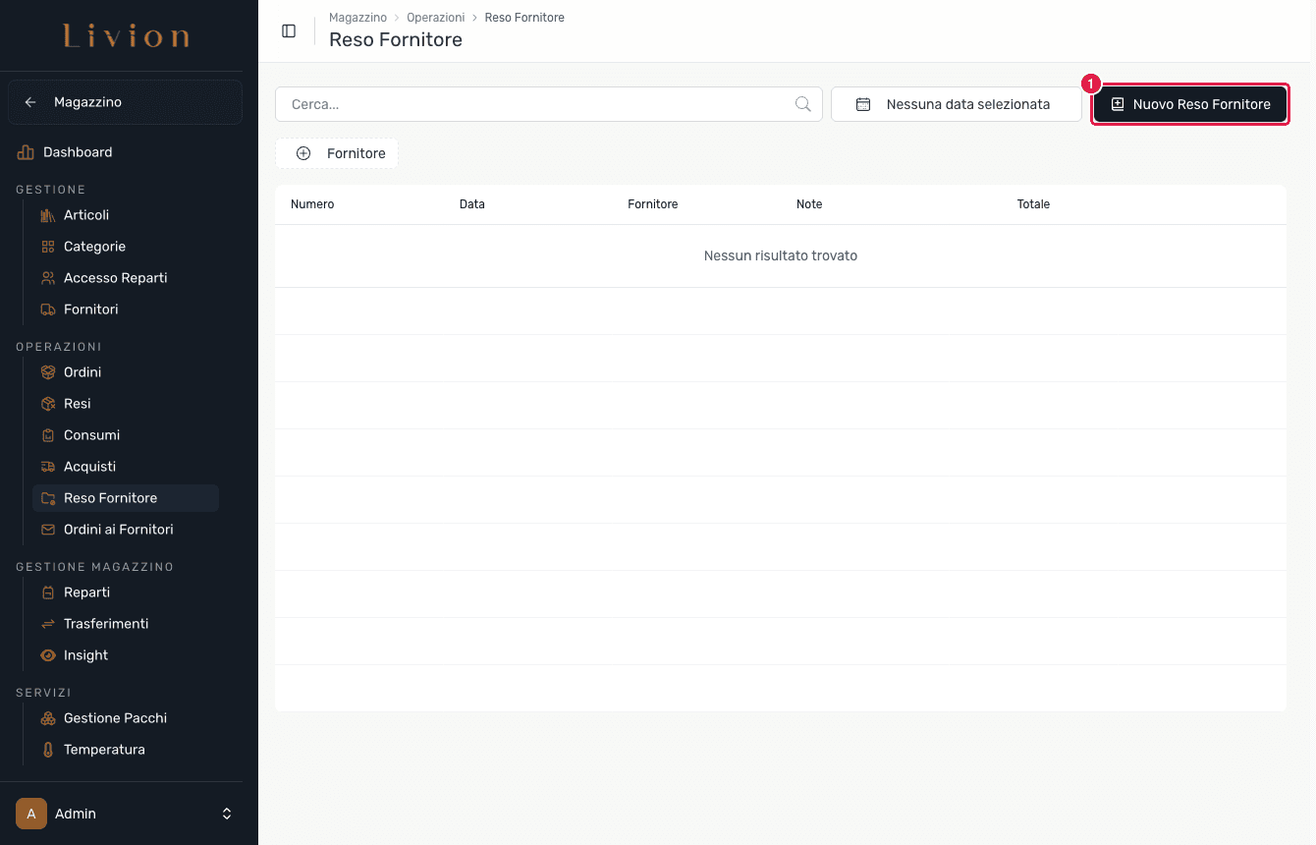Click the Accesso Reparti users icon

pyautogui.click(x=48, y=278)
